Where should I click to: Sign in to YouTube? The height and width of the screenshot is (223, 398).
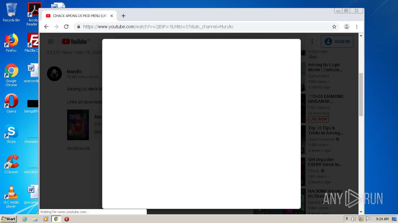click(337, 42)
